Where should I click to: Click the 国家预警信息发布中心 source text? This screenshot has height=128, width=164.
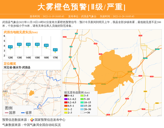50,120
